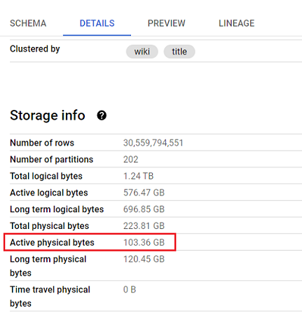The width and height of the screenshot is (302, 313).
Task: Select the value 696.85 GB
Action: [x=144, y=209]
